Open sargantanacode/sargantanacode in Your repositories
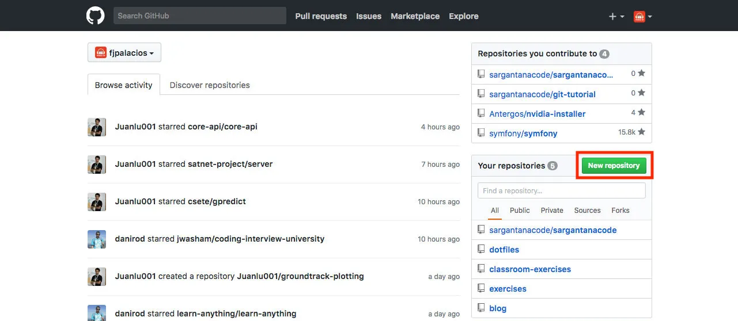This screenshot has height=321, width=738. 552,230
